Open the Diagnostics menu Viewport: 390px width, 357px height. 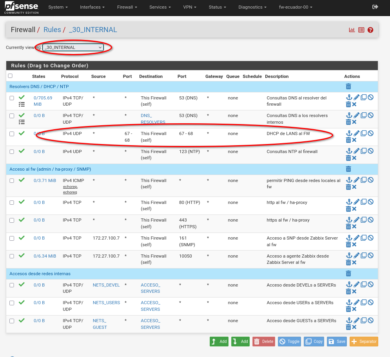[252, 7]
